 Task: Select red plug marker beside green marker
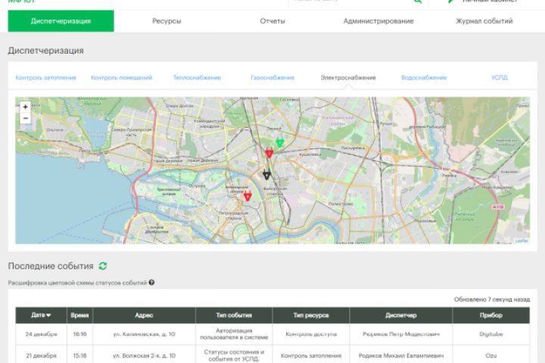pyautogui.click(x=269, y=153)
